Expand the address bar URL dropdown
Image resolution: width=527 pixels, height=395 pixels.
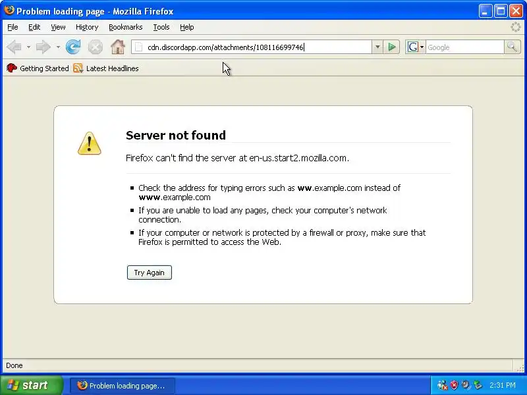pos(377,47)
